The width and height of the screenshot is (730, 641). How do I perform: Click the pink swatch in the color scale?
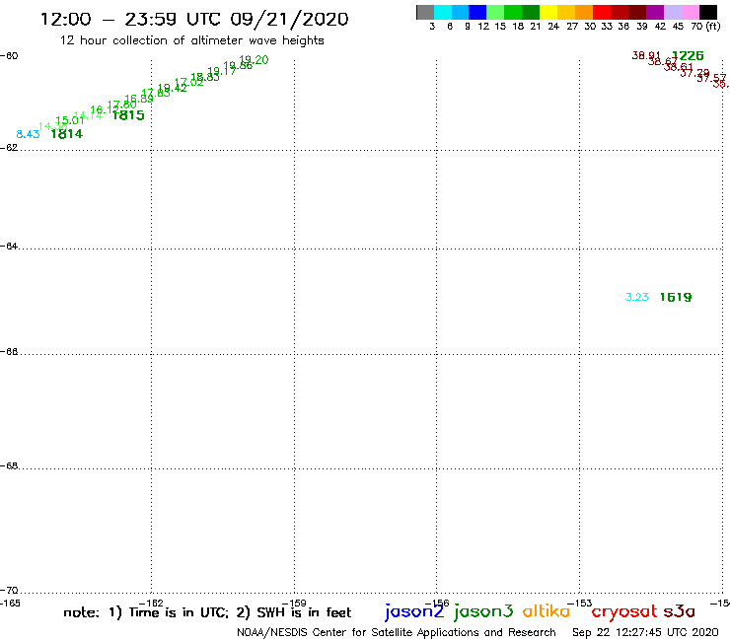pos(691,12)
